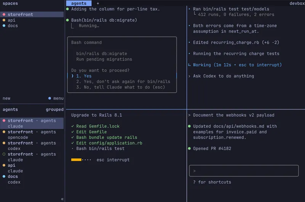Click the blue dot next to menu
305x202 pixels.
[x=50, y=98]
